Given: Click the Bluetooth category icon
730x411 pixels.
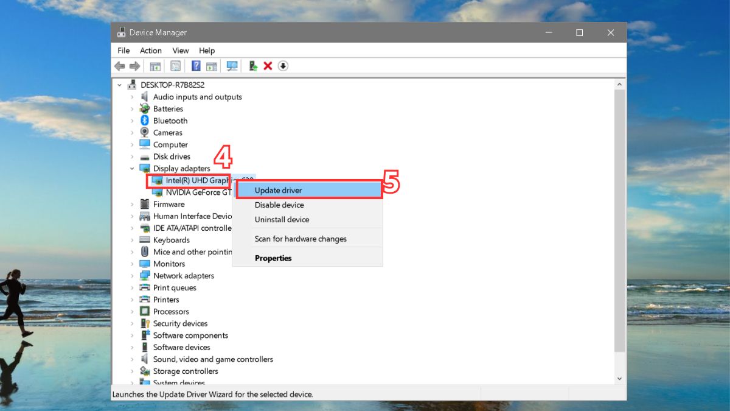Looking at the screenshot, I should click(145, 121).
